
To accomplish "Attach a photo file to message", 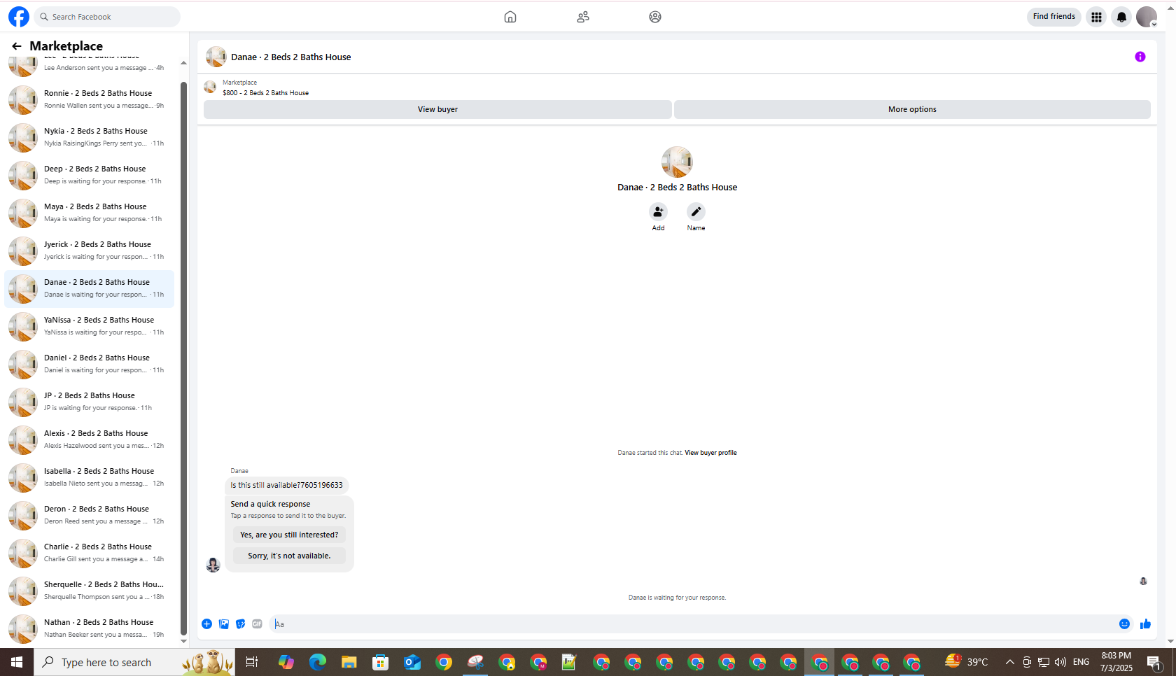I will 224,624.
